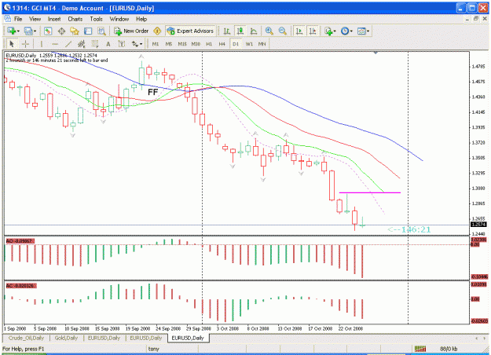The image size is (491, 355).
Task: Click the magenta horizontal line on chart
Action: [370, 192]
